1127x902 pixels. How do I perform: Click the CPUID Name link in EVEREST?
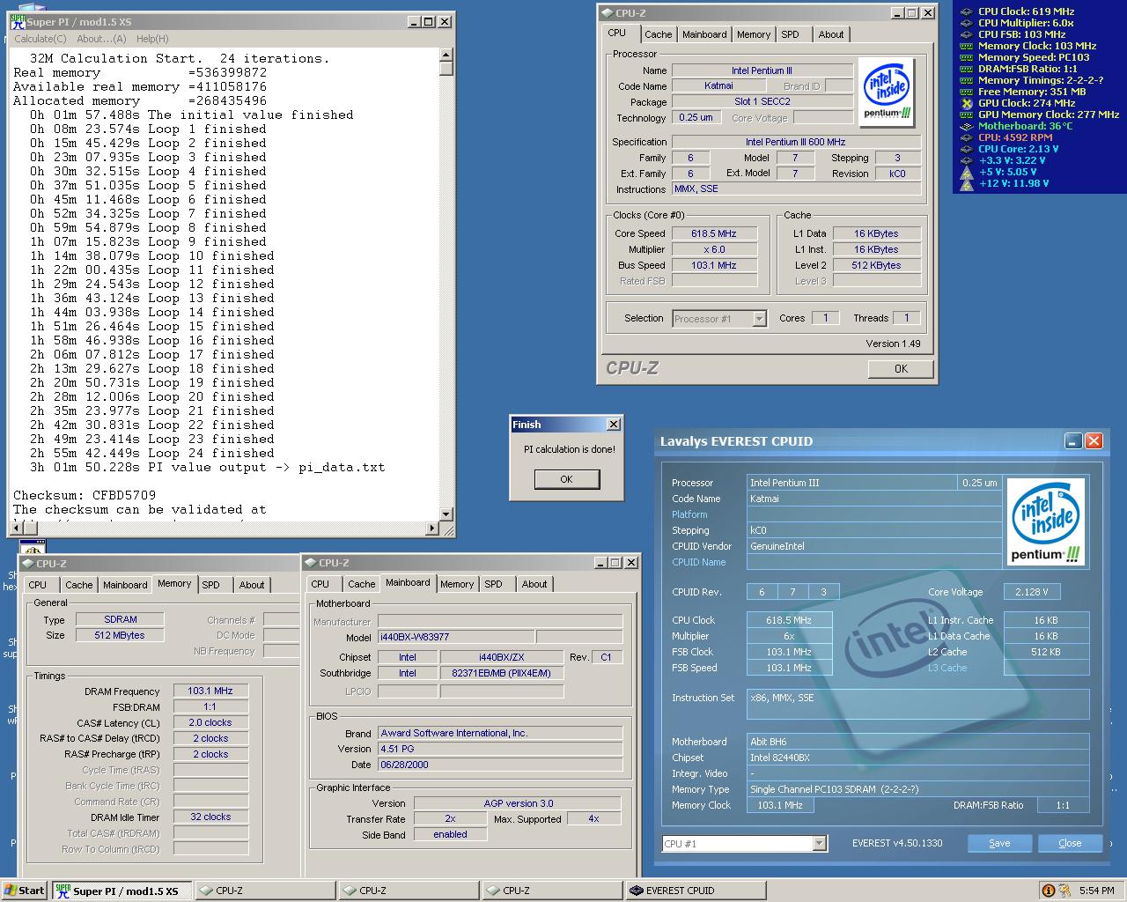(699, 562)
